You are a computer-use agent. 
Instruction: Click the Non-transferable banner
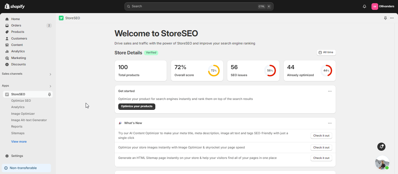coord(26,168)
